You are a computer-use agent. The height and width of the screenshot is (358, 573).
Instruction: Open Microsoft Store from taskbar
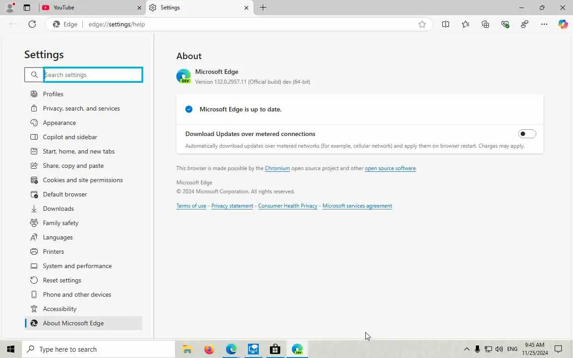[275, 349]
